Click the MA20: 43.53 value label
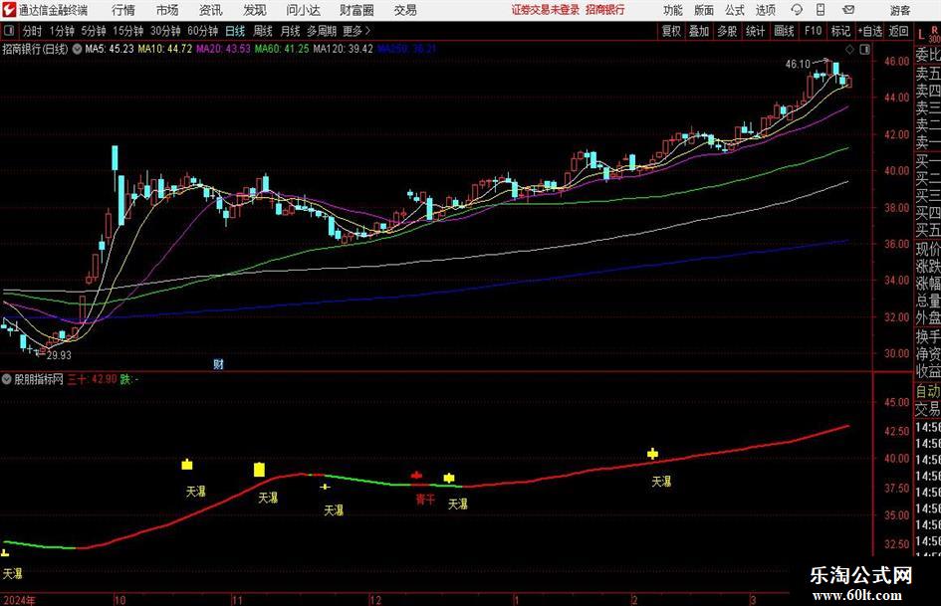The height and width of the screenshot is (606, 941). [223, 49]
